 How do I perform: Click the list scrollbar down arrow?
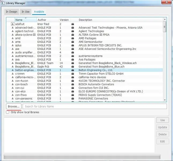click(x=165, y=100)
